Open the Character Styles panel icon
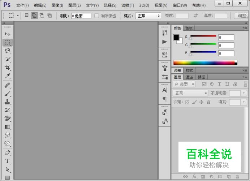 coord(165,121)
